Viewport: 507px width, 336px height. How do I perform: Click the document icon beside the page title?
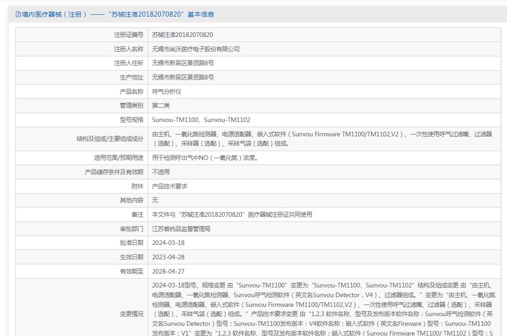coord(18,14)
